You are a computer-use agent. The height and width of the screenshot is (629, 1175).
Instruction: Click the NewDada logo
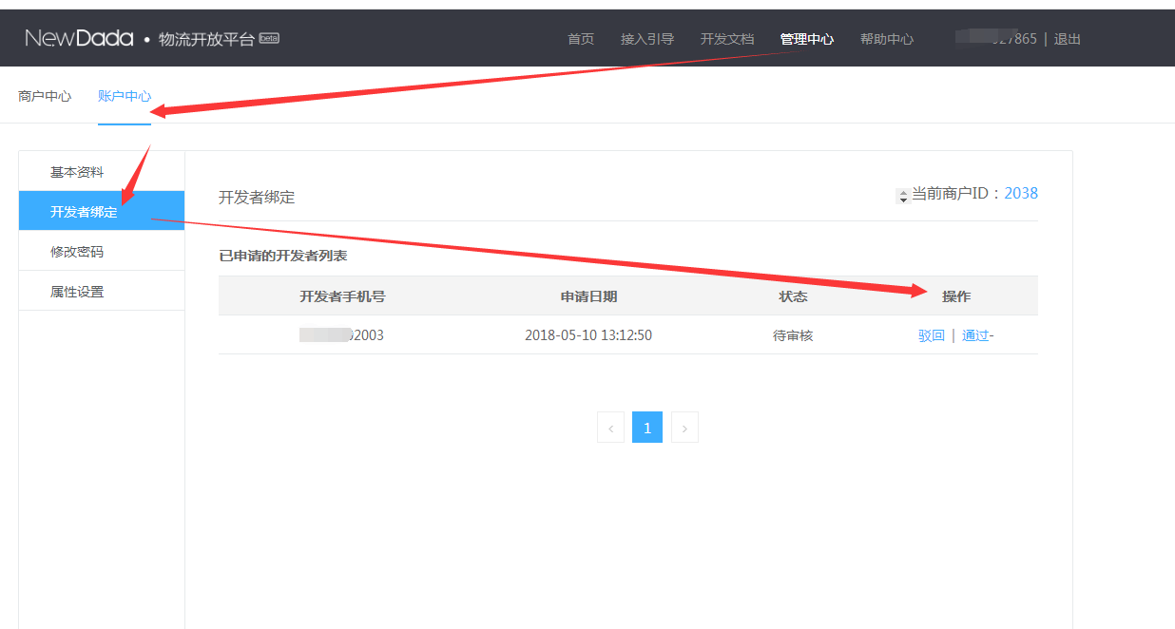pos(79,38)
